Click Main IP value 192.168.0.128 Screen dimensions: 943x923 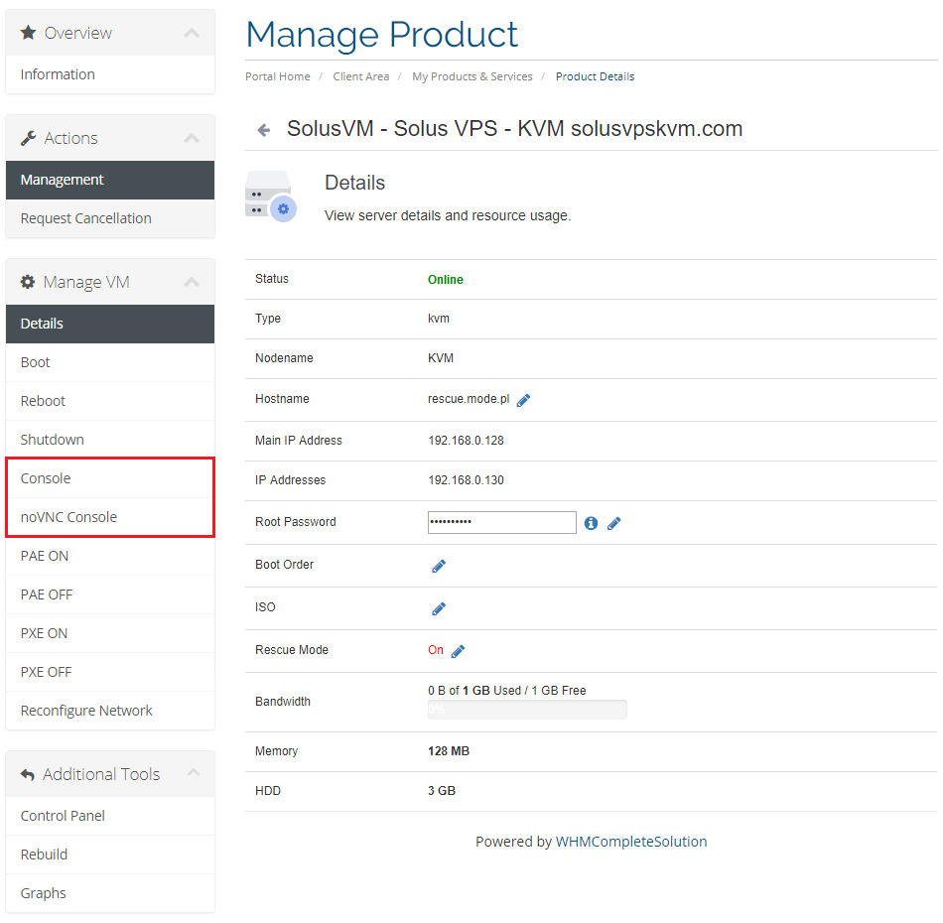(467, 441)
